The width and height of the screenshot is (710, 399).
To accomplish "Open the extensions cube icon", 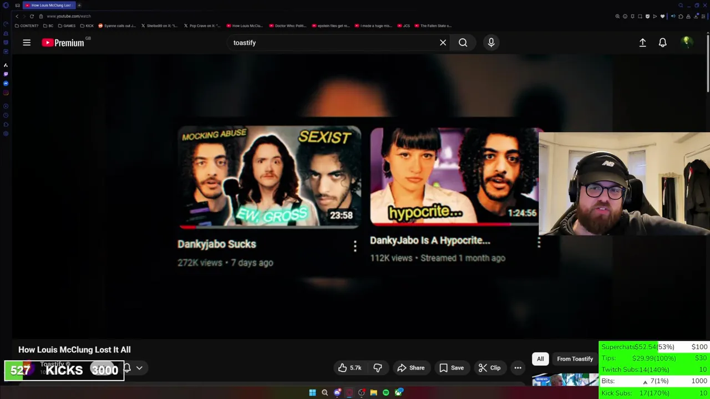I will (x=681, y=17).
